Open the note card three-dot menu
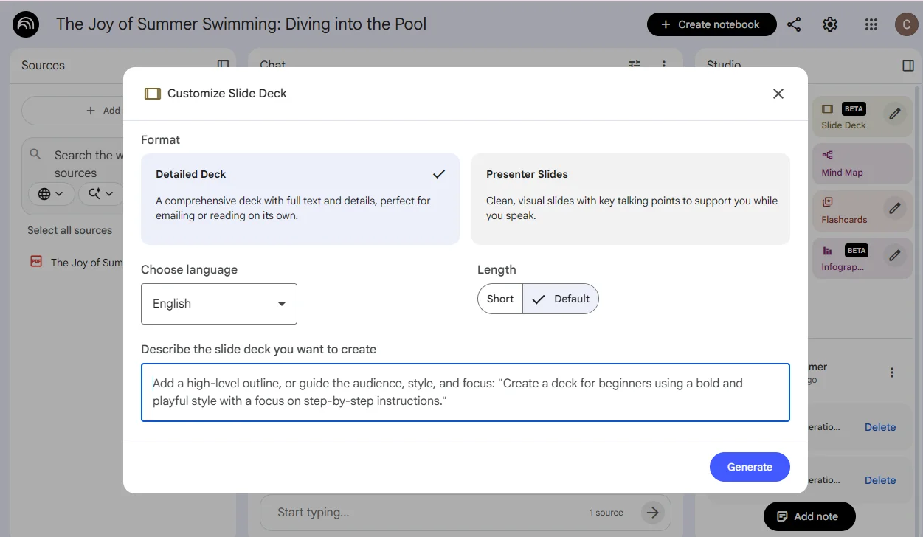This screenshot has height=537, width=923. (x=891, y=373)
